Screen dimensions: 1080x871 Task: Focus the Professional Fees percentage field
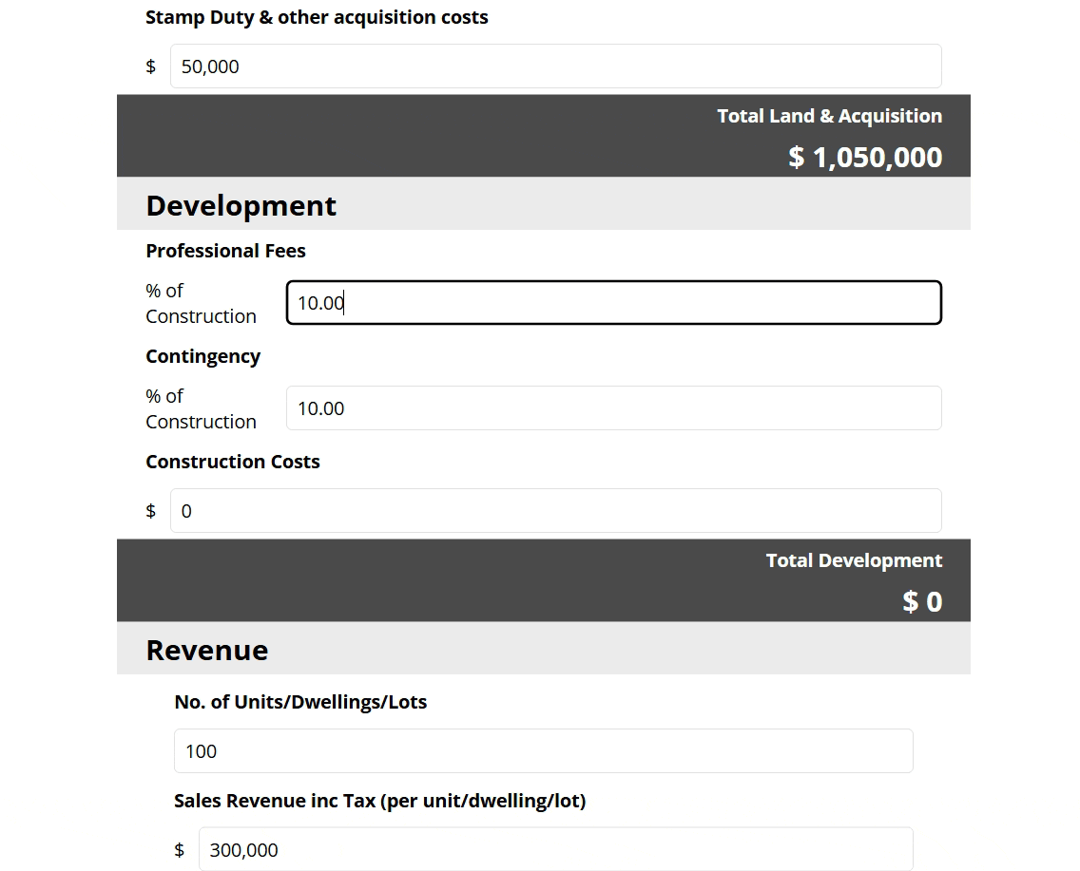[x=613, y=303]
